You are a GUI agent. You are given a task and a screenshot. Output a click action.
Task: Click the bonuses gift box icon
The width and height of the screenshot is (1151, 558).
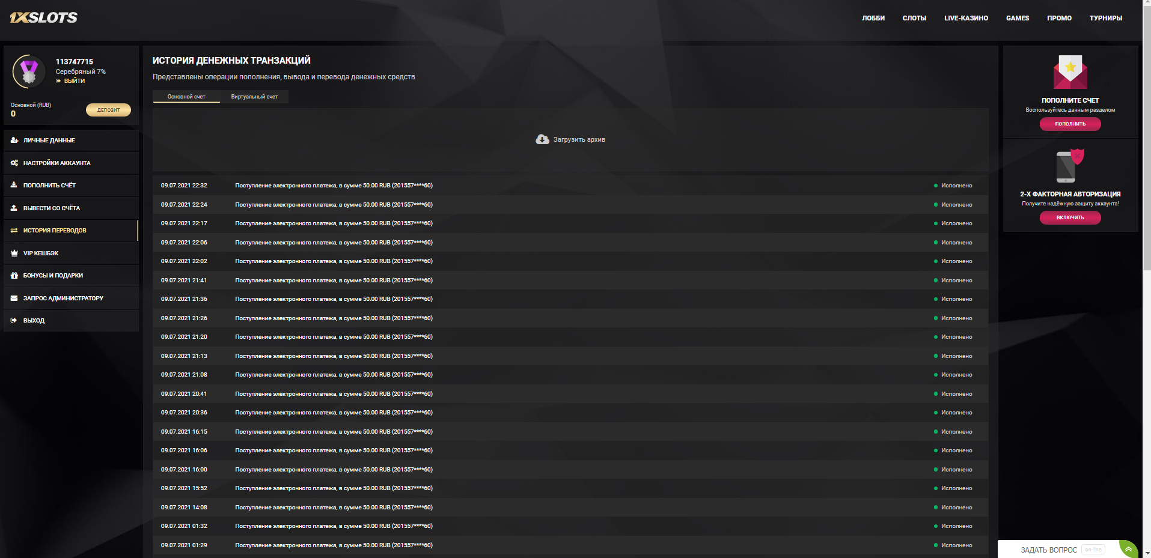click(x=14, y=276)
